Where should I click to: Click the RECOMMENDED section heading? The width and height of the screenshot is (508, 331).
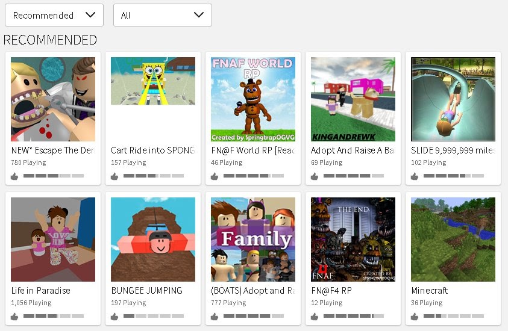pos(50,40)
